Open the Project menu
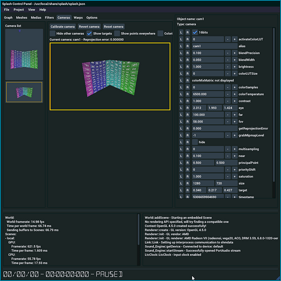Viewport: 281px width, 281px height. pyautogui.click(x=19, y=10)
